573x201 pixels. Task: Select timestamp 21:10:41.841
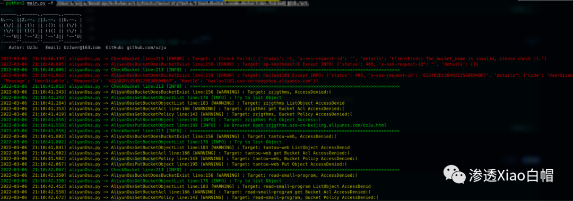pyautogui.click(x=49, y=148)
